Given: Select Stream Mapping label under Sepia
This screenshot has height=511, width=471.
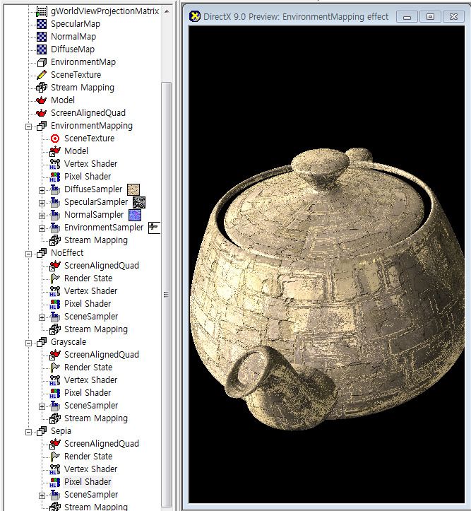Looking at the screenshot, I should click(96, 507).
